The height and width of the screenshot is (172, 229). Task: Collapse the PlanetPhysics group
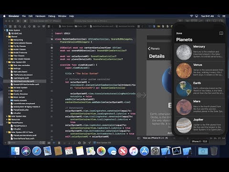pos(7,123)
